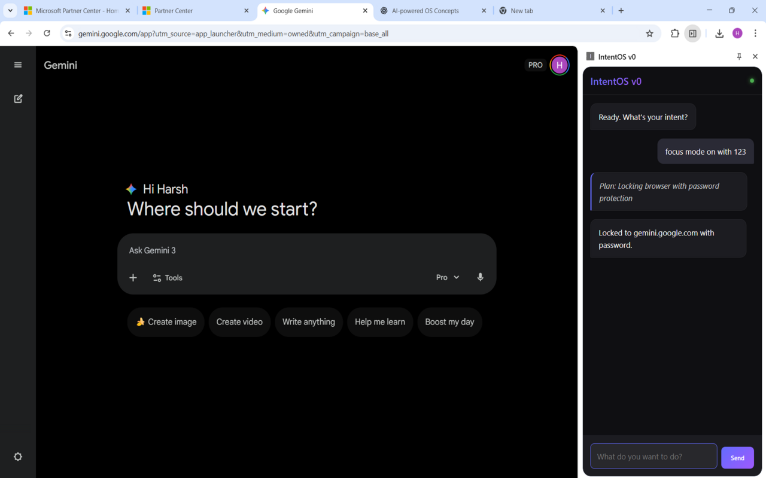Click the 'Locked to gemini.google.com' message

[x=668, y=238]
